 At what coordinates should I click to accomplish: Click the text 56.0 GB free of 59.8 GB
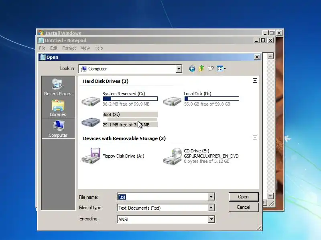pos(207,104)
